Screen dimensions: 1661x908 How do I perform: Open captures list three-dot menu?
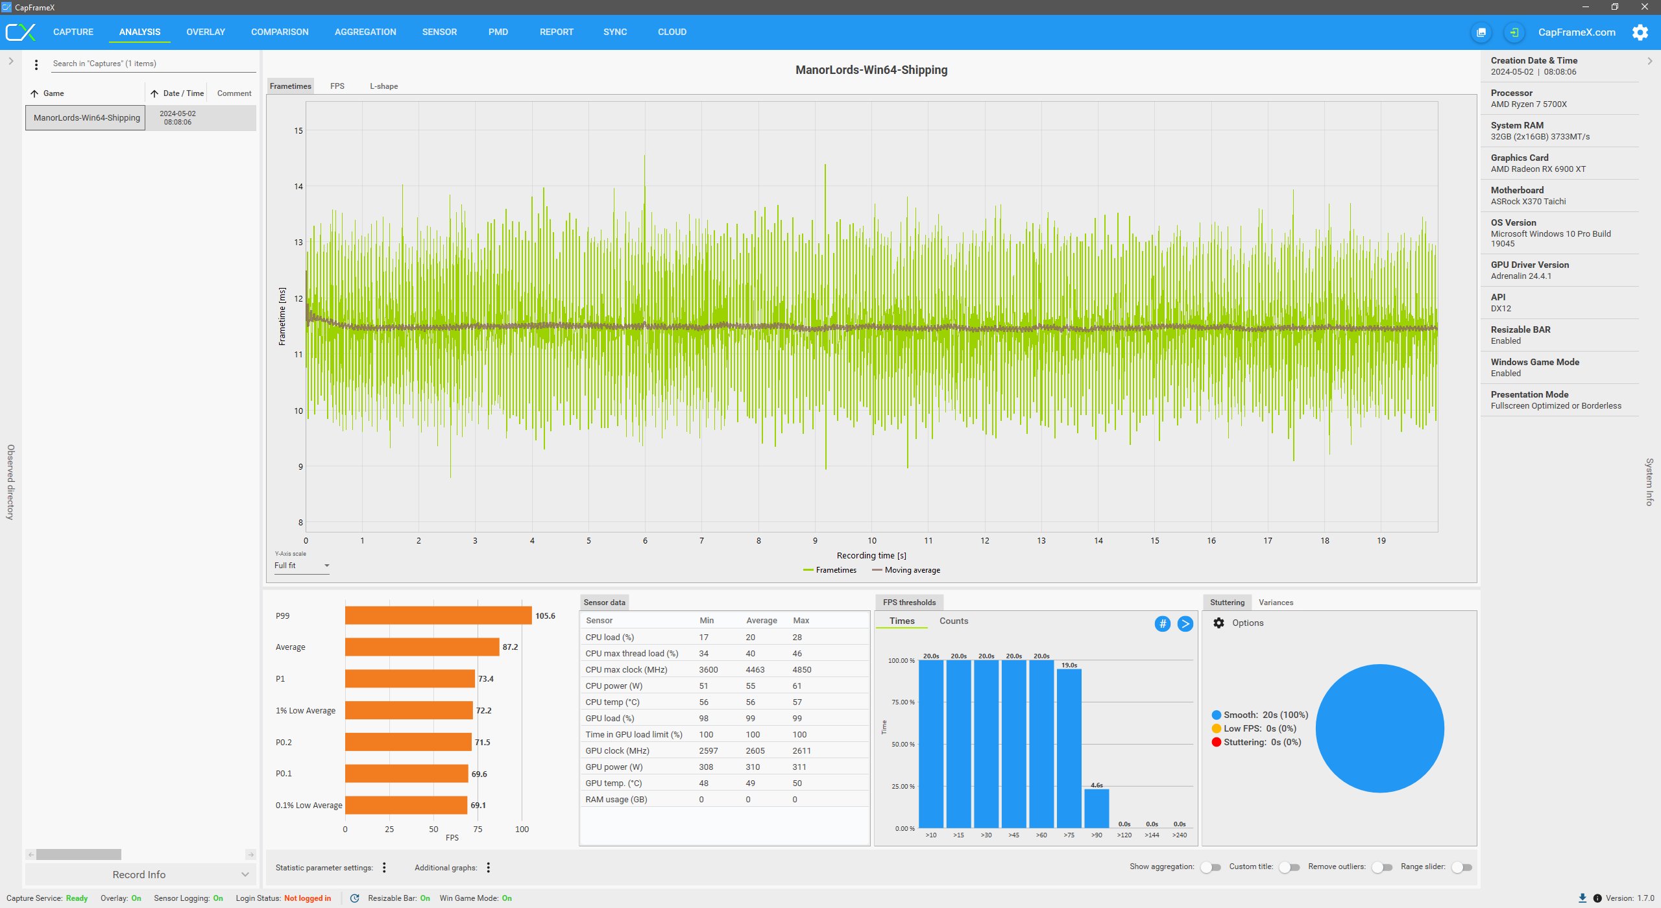36,64
